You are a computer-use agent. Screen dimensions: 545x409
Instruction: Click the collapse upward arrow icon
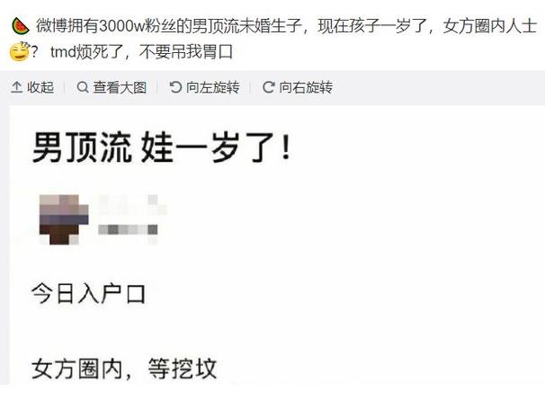tap(17, 87)
